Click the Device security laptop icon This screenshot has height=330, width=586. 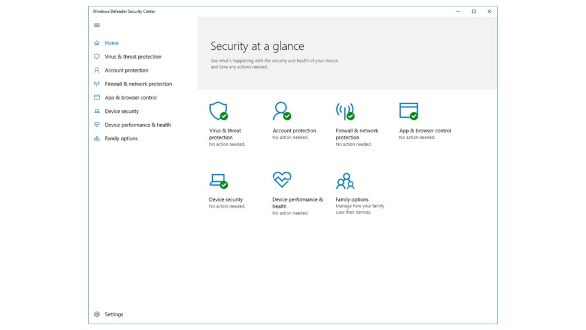219,179
